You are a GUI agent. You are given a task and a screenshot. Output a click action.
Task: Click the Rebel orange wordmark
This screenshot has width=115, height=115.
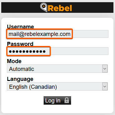click(x=60, y=8)
